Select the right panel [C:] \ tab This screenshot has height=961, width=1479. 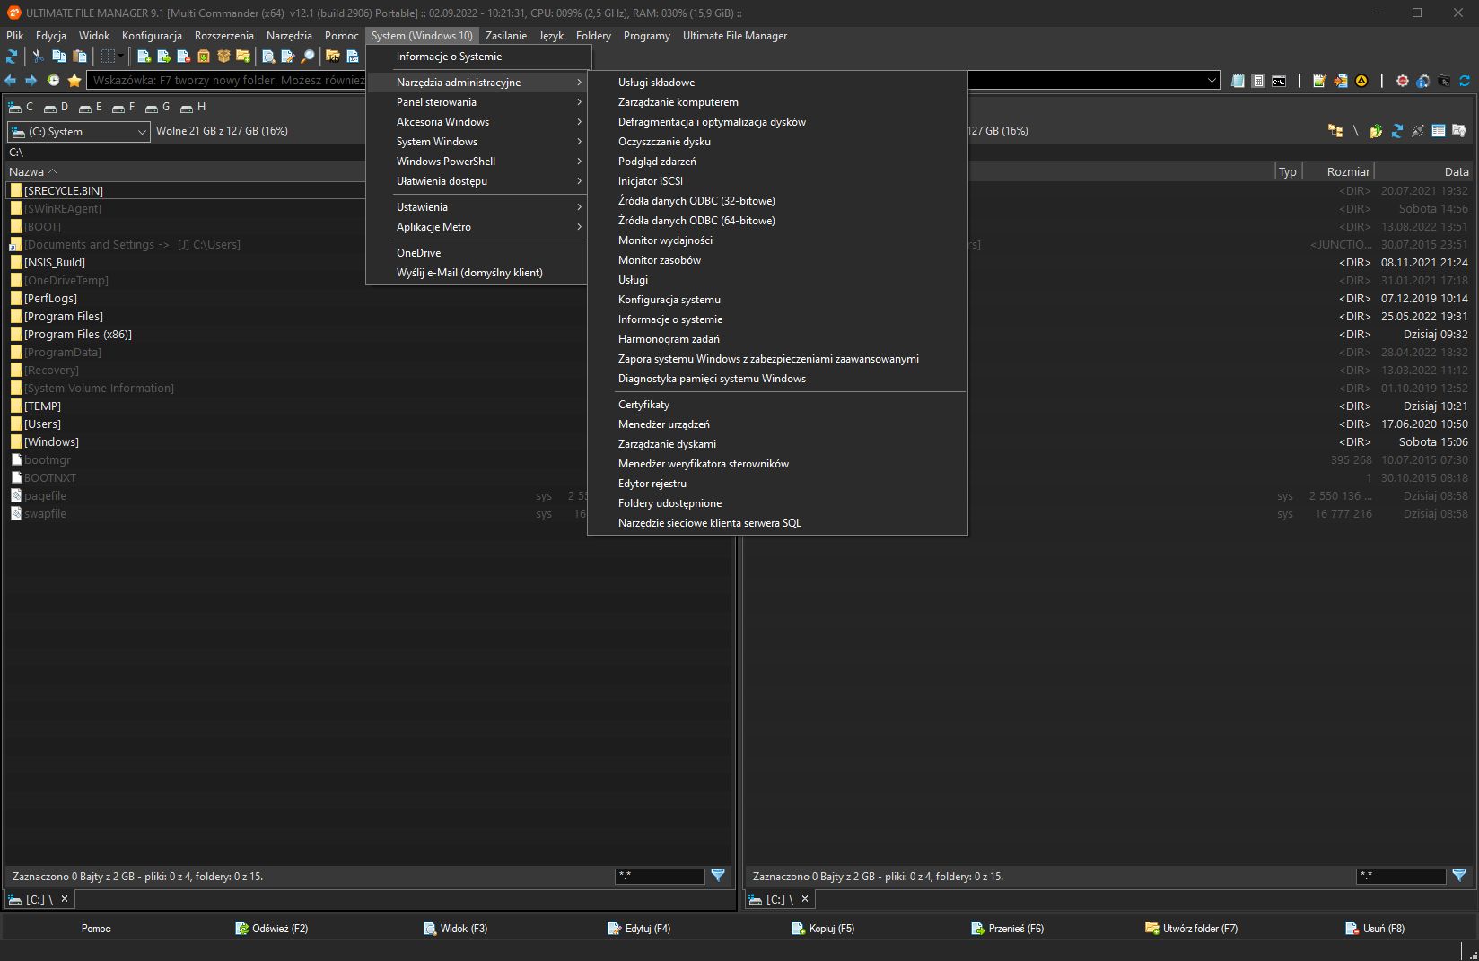click(x=780, y=899)
